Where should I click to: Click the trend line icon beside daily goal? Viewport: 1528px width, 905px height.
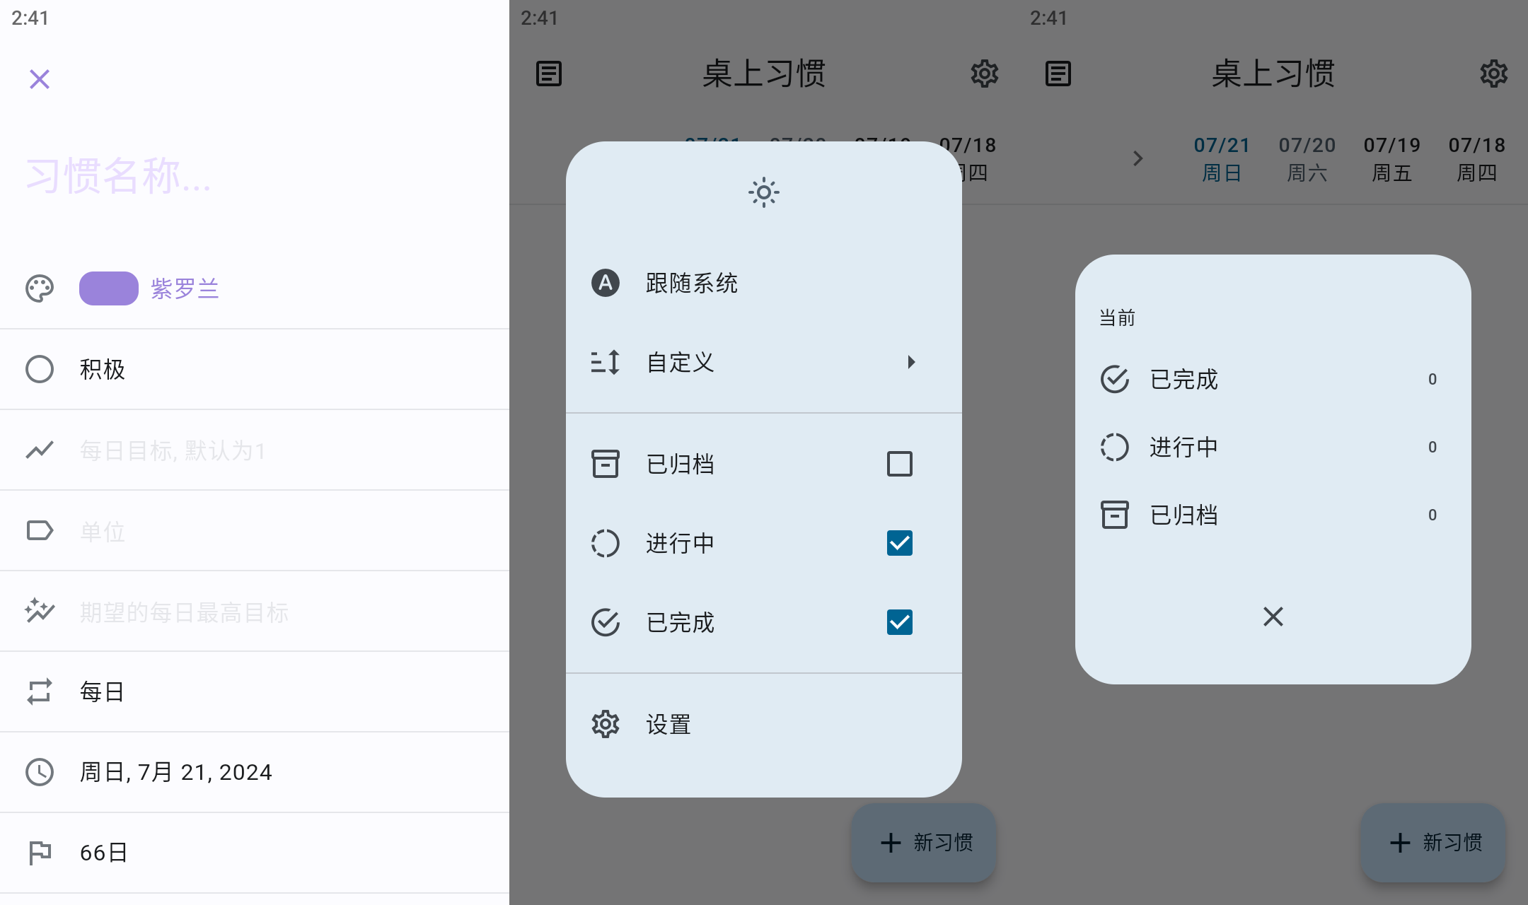(x=40, y=450)
